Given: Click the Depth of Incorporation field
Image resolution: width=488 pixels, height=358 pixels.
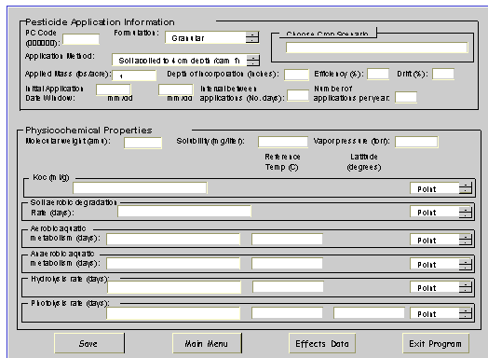Looking at the screenshot, I should (296, 75).
